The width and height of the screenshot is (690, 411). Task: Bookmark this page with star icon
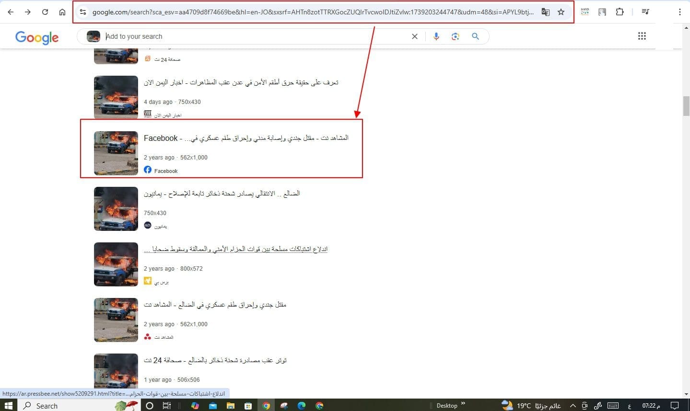(x=561, y=12)
